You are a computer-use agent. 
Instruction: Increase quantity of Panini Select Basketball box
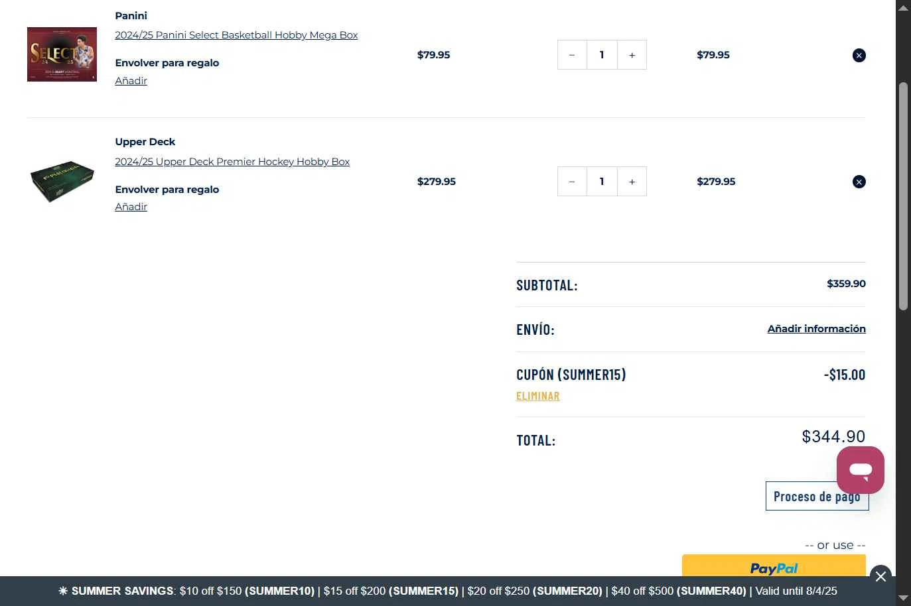point(632,55)
